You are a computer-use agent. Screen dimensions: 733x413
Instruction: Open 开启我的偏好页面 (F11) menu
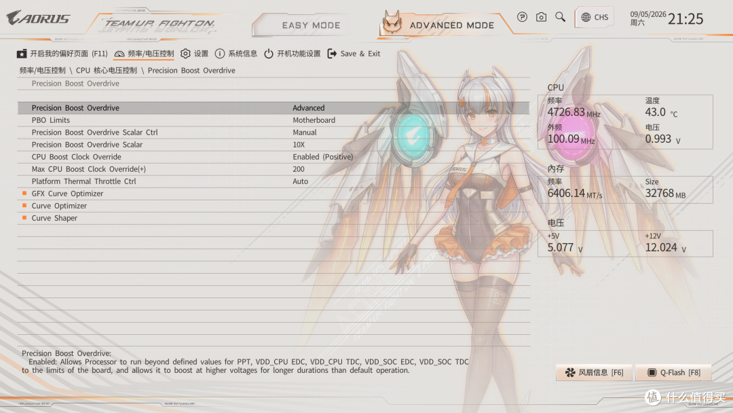point(62,54)
